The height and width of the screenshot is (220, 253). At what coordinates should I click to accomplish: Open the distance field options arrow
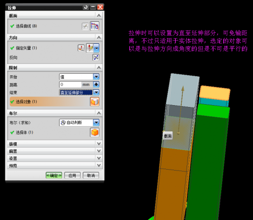pos(96,85)
